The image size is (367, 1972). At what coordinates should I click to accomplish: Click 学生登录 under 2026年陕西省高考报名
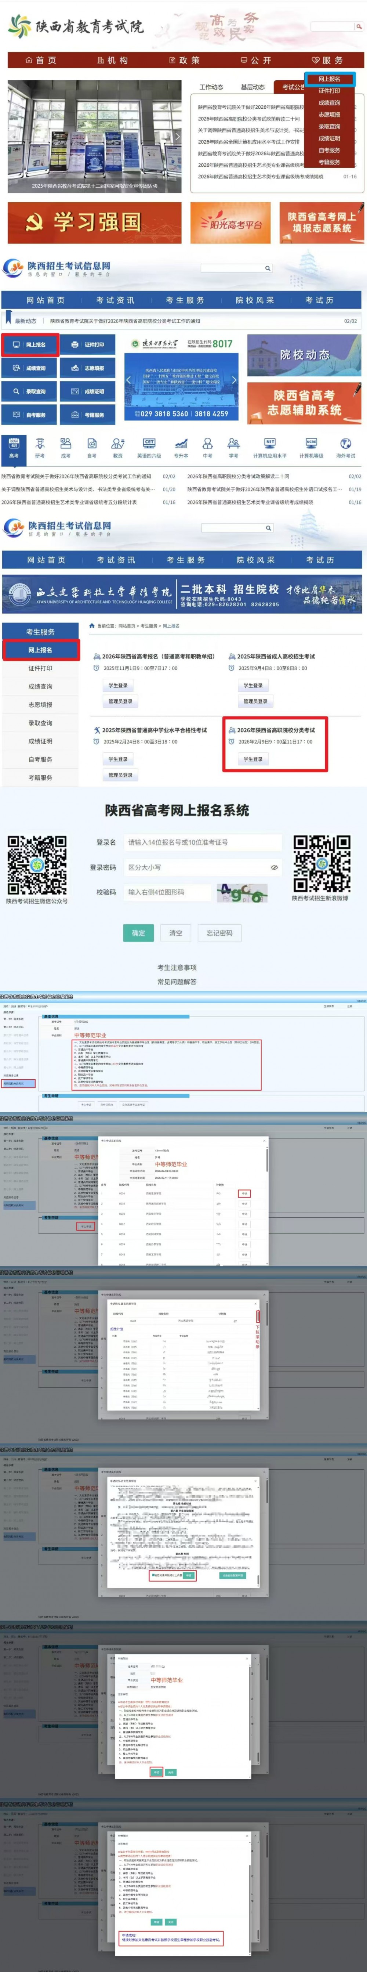pos(118,685)
